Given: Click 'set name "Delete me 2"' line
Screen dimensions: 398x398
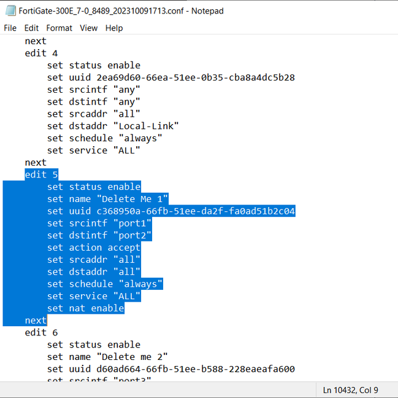Looking at the screenshot, I should [x=107, y=357].
